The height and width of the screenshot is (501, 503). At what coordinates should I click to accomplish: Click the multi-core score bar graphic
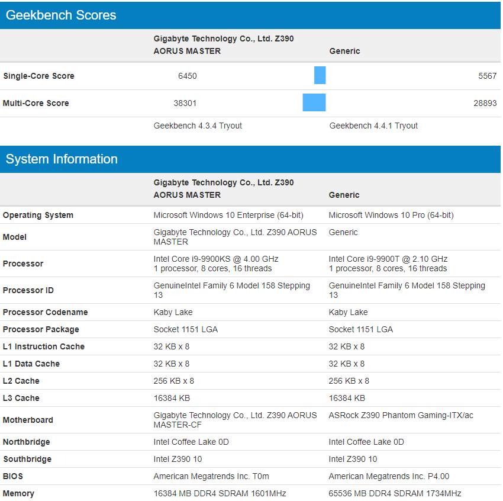point(314,102)
